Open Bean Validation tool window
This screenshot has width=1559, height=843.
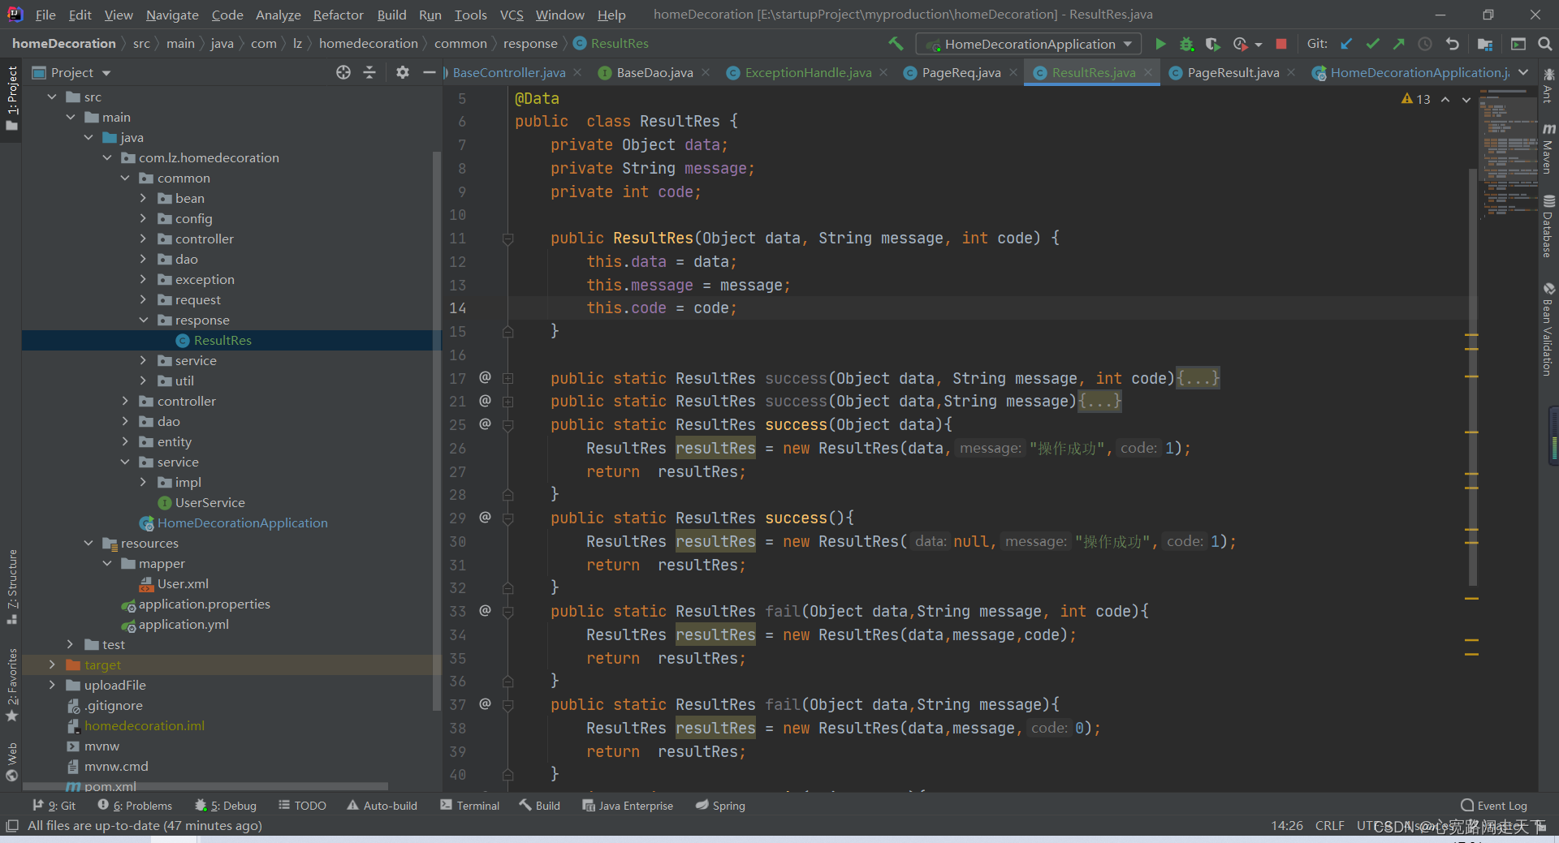pyautogui.click(x=1548, y=329)
